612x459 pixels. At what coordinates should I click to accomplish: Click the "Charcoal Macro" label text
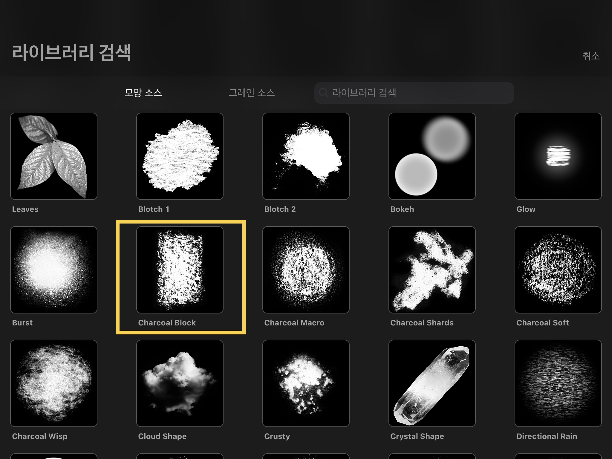[294, 323]
